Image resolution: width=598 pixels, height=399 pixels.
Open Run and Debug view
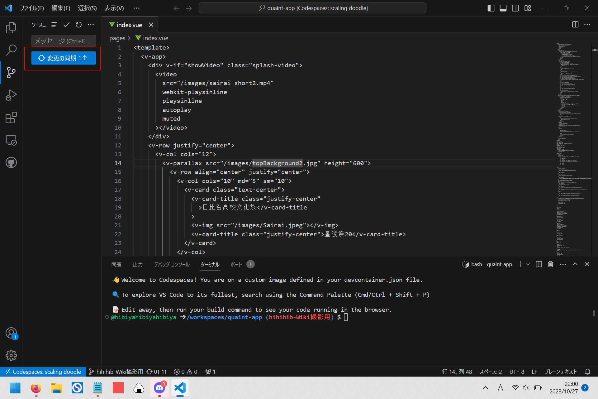pos(11,95)
